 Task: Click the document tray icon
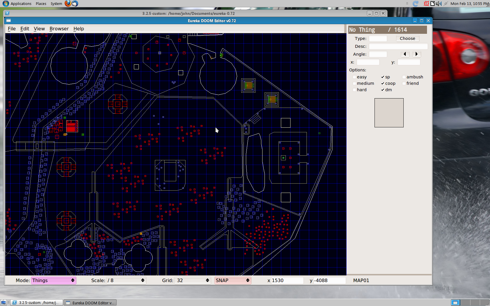click(x=433, y=3)
